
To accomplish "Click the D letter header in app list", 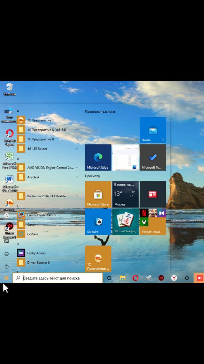I will [x=18, y=244].
